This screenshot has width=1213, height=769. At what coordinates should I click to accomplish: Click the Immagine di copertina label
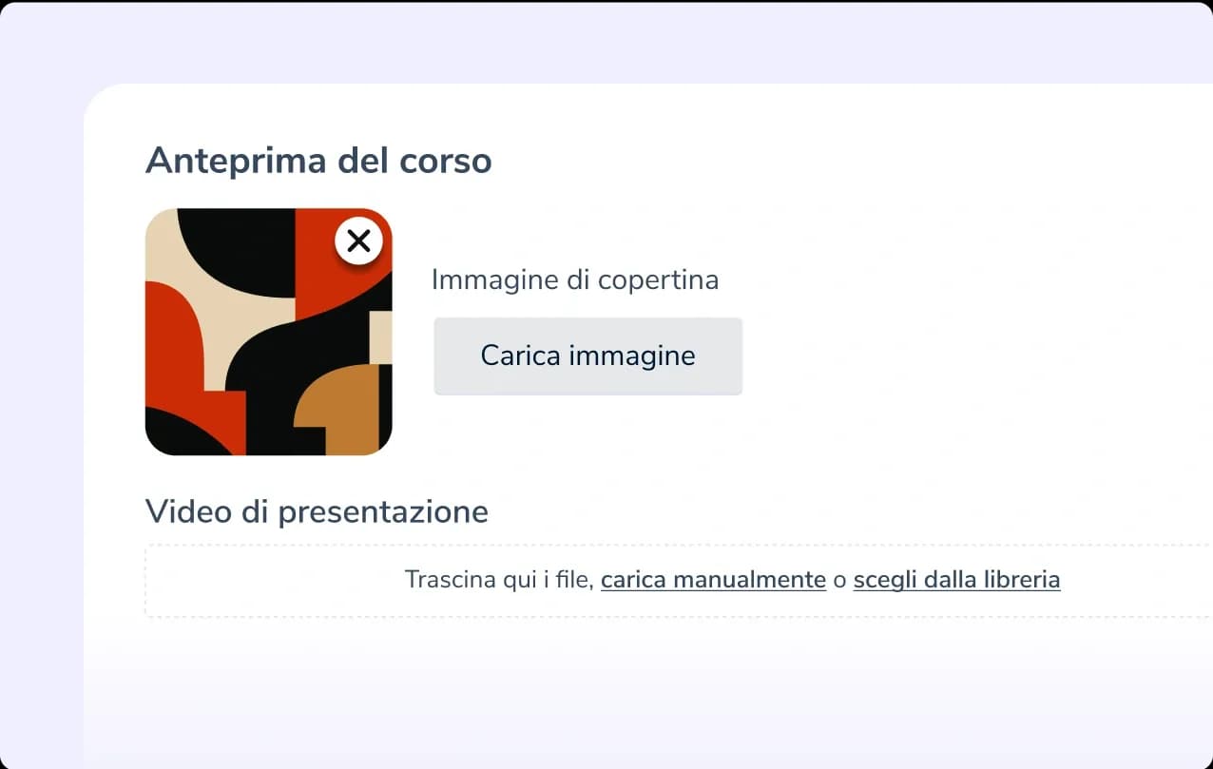(574, 279)
